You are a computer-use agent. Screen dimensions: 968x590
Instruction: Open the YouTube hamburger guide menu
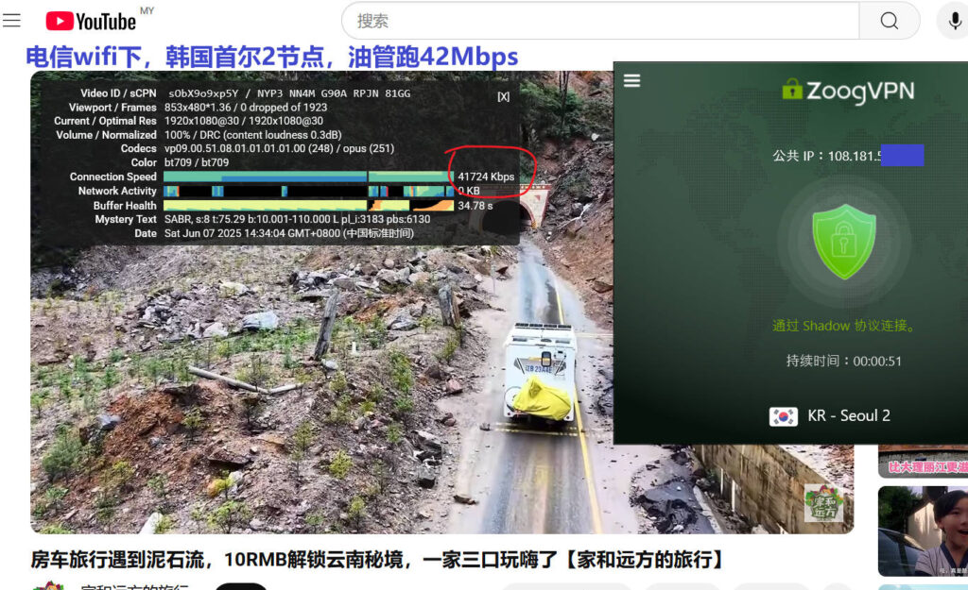[x=12, y=21]
